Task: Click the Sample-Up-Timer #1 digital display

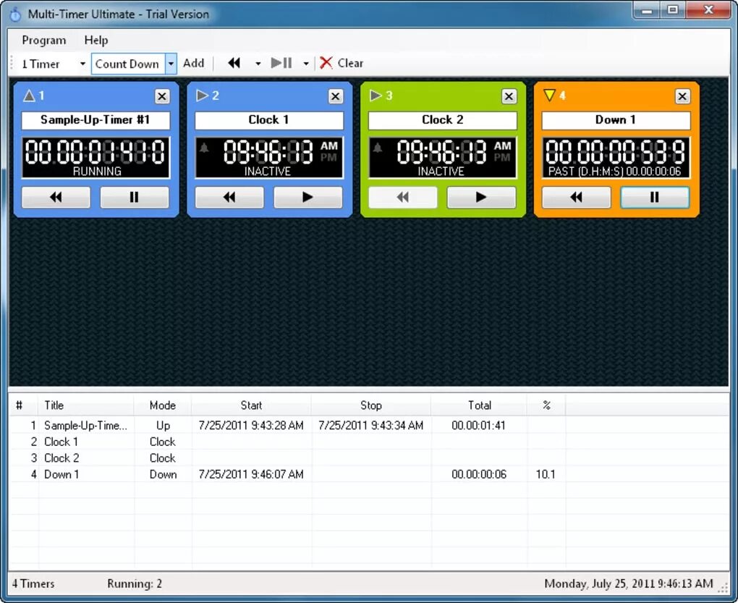Action: click(96, 158)
